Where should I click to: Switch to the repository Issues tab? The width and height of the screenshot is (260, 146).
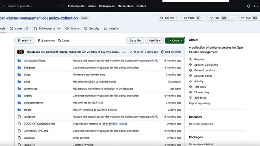point(19,28)
